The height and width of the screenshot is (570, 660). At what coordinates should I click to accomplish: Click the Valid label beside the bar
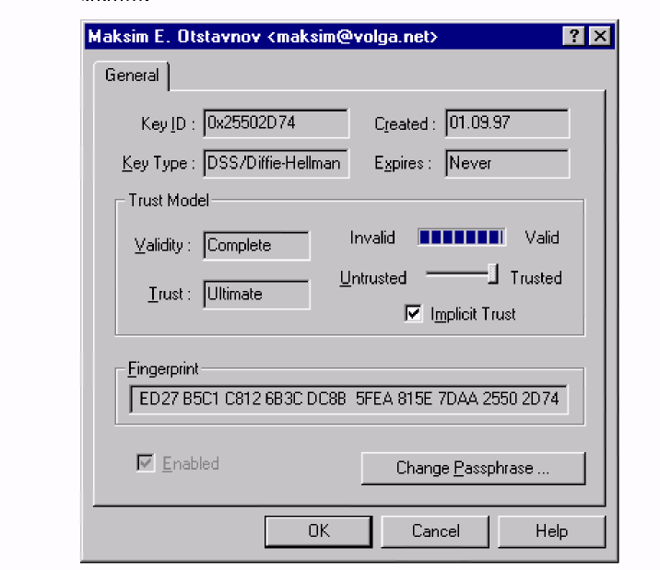click(x=542, y=238)
